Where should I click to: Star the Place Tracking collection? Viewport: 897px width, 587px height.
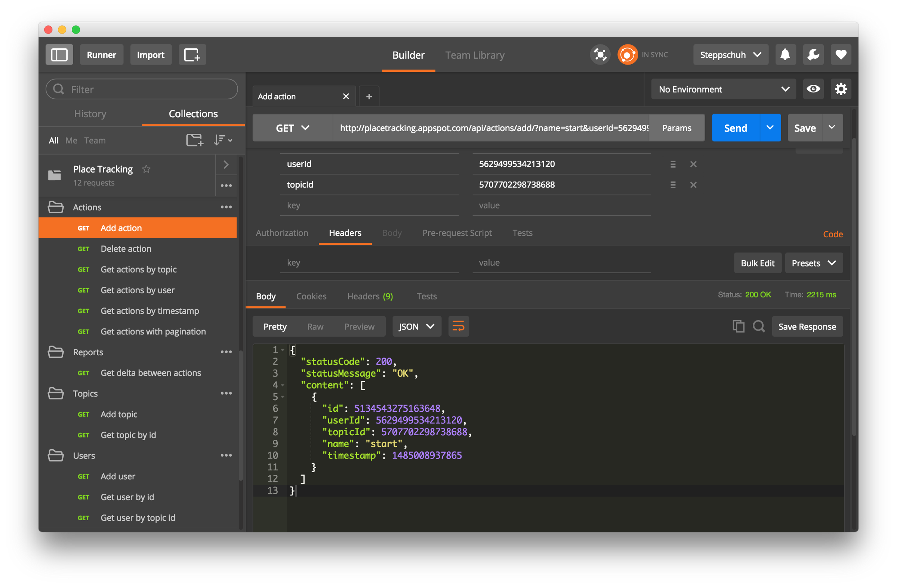[x=146, y=169]
